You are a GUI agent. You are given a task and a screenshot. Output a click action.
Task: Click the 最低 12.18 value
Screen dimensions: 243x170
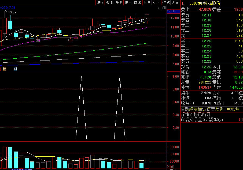[238, 77]
